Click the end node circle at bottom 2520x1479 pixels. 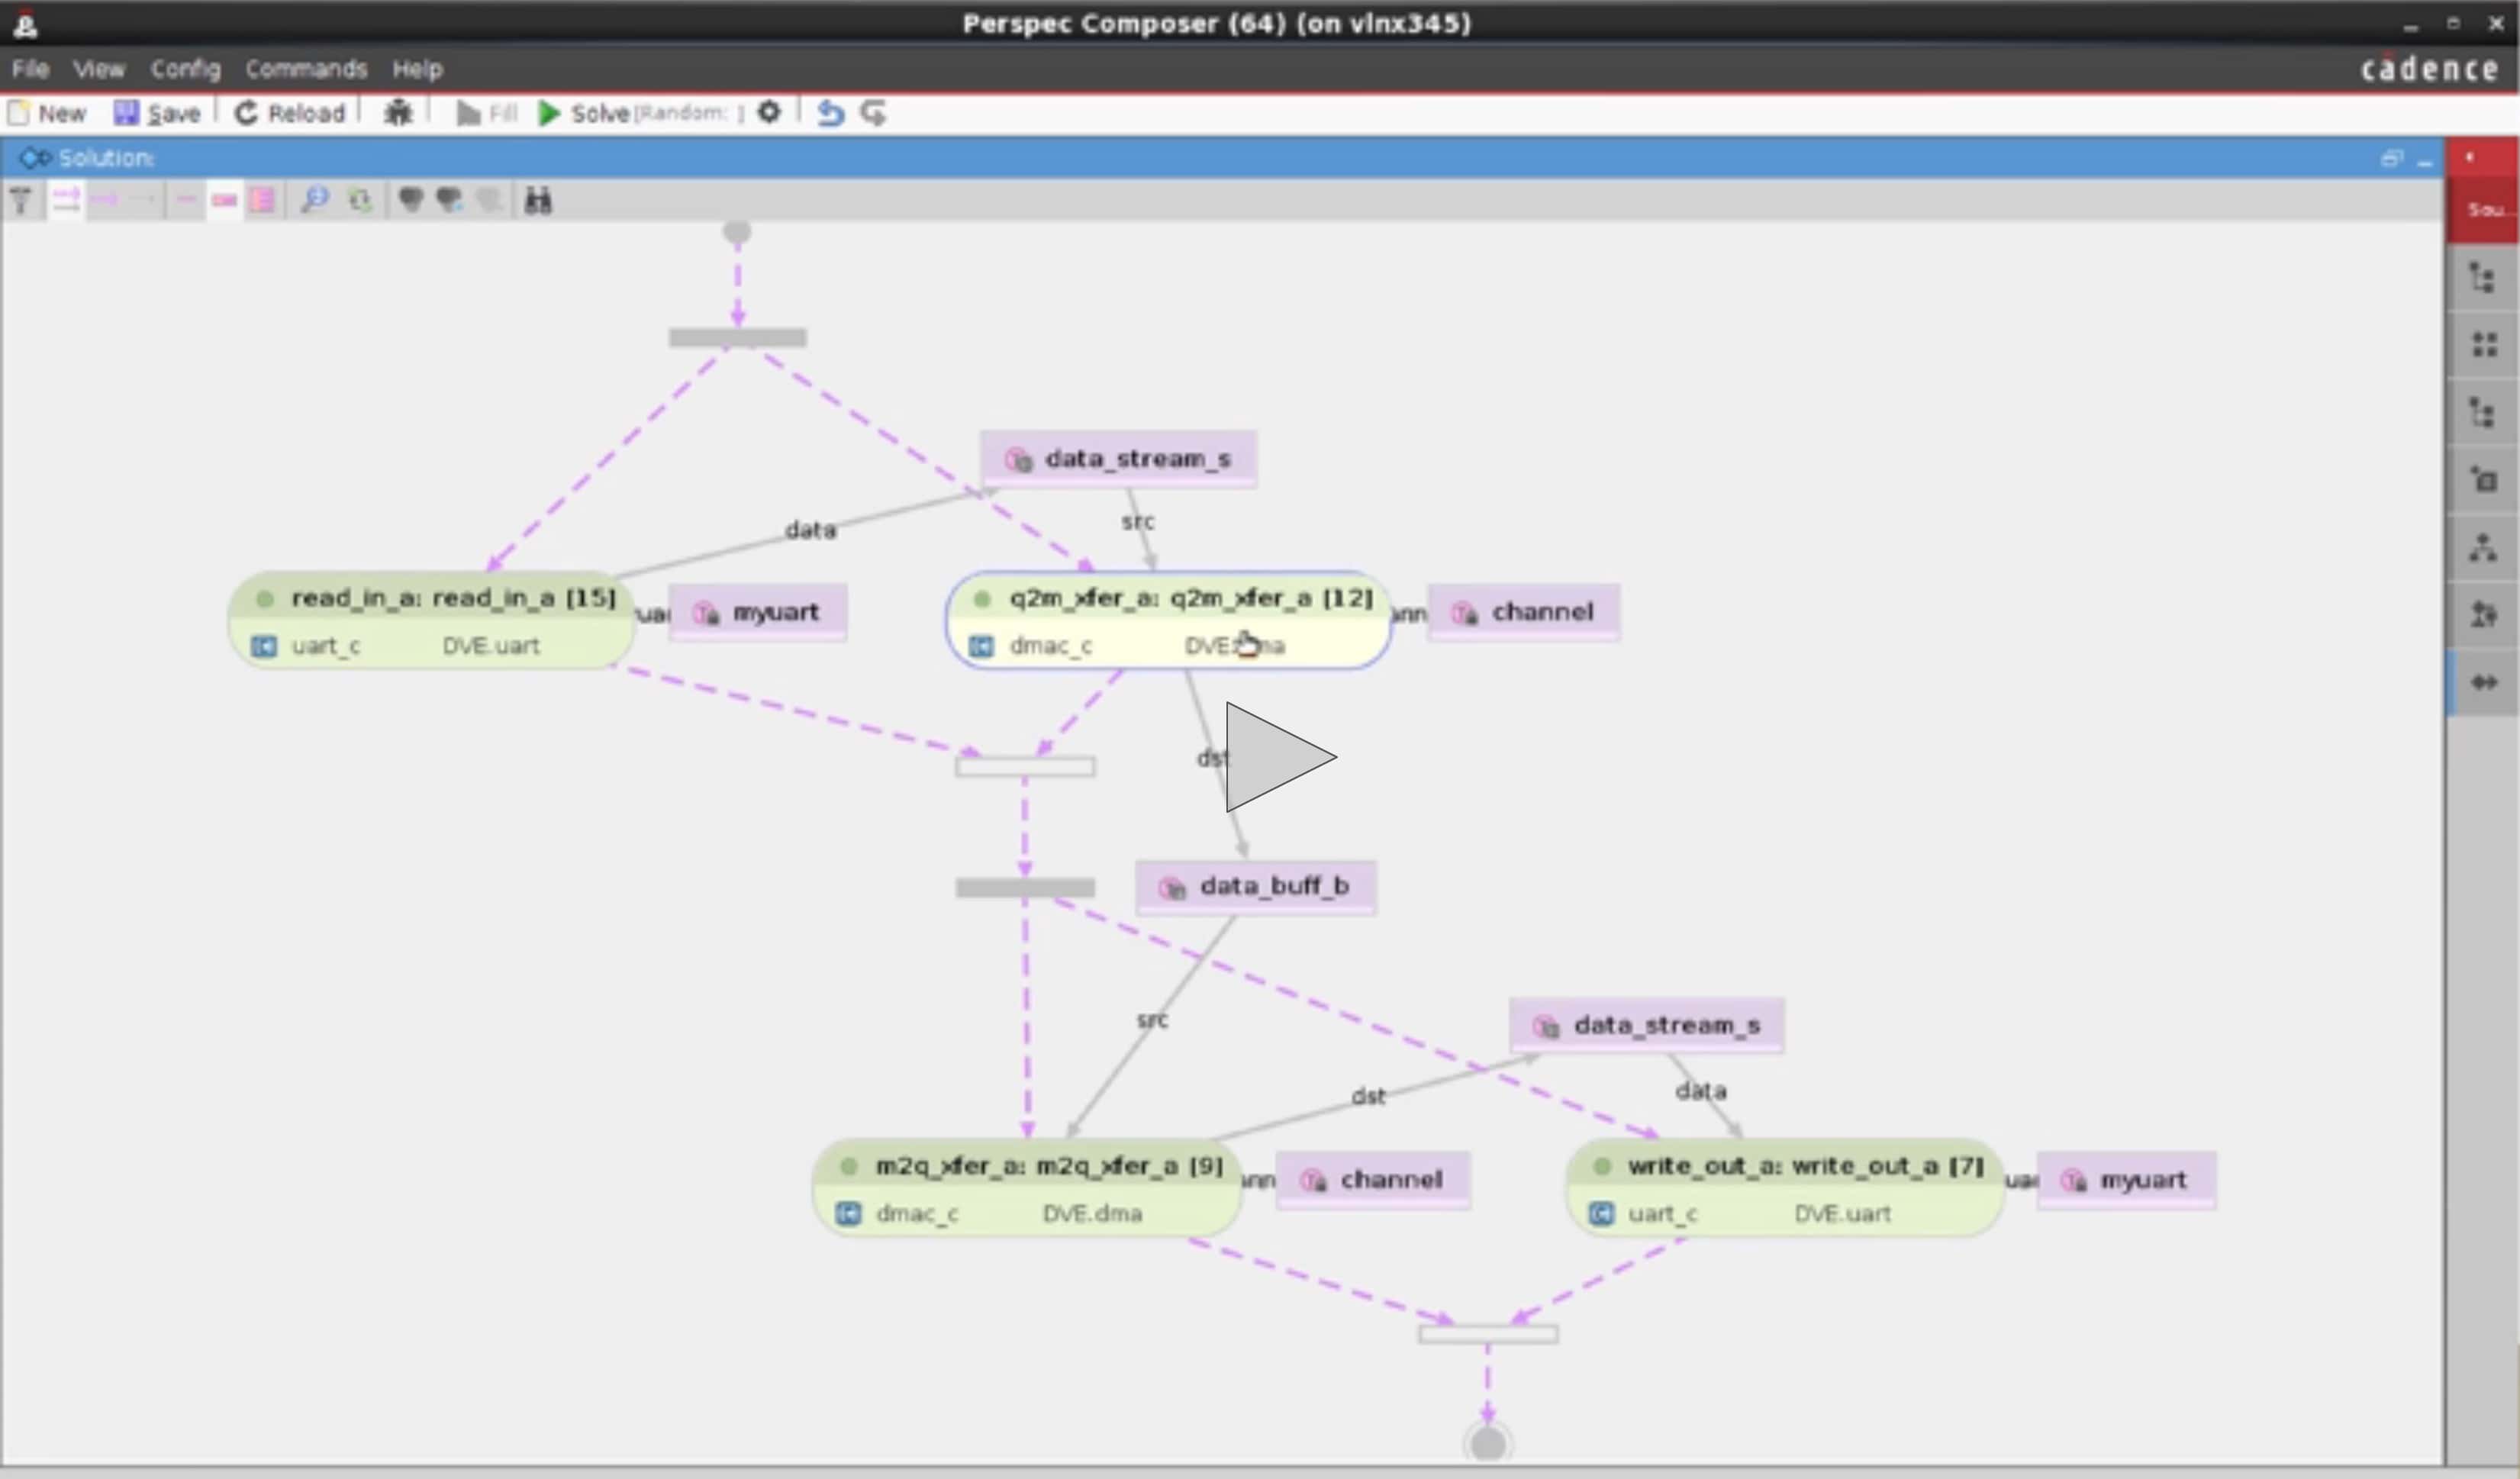coord(1488,1443)
